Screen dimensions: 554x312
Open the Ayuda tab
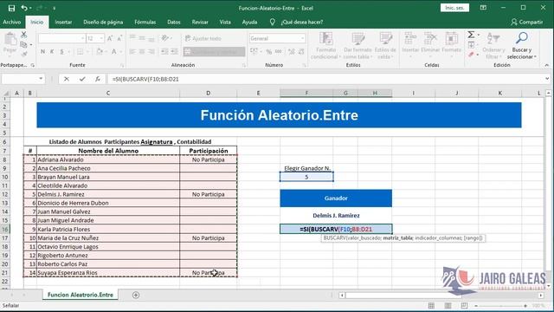coord(249,22)
